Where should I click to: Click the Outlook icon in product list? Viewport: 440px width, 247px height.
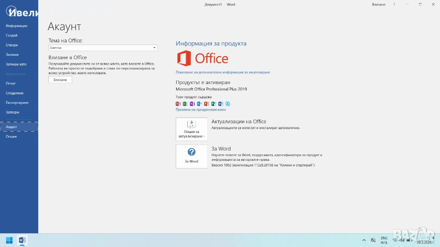point(199,104)
